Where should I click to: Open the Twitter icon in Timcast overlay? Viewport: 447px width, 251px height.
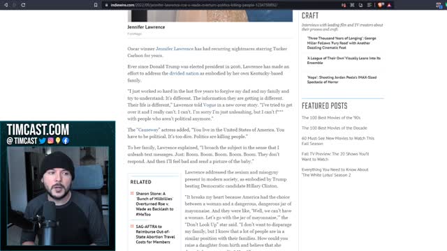click(x=43, y=141)
